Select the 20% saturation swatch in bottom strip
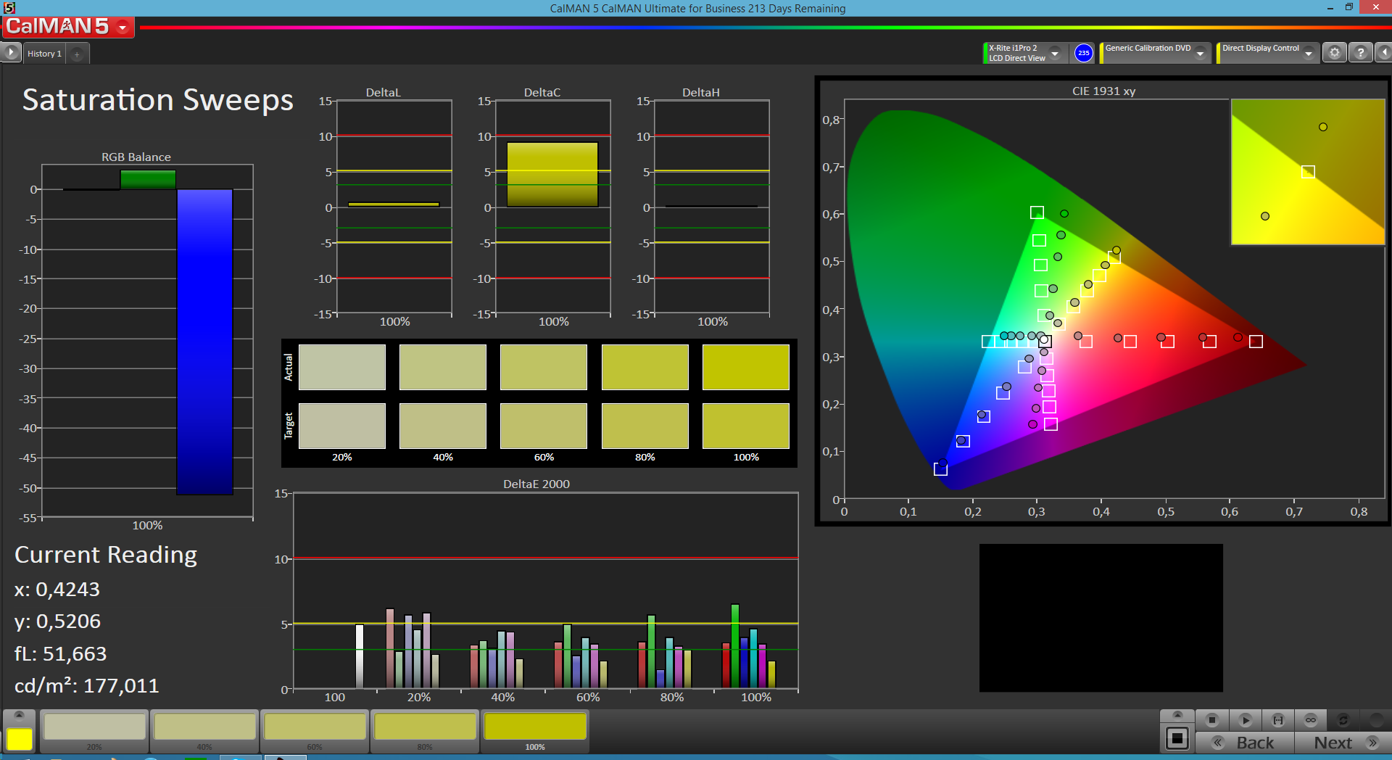The image size is (1392, 760). tap(94, 731)
